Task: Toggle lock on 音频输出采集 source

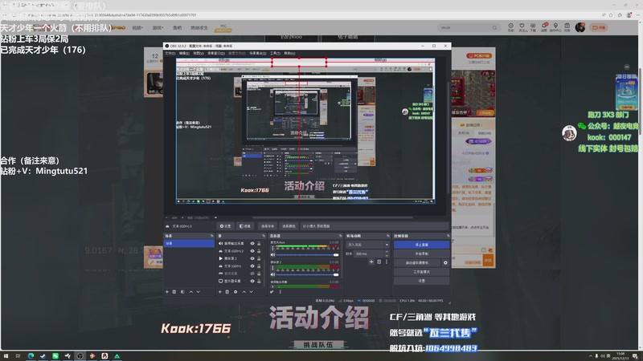Action: click(259, 244)
